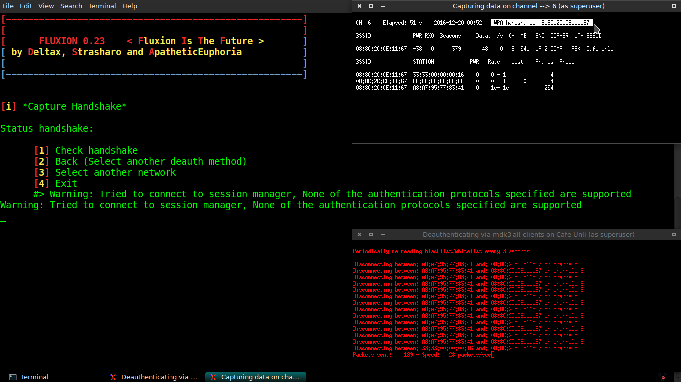Click the 'Periodically re-reading blacklist/whitelist' line

(x=441, y=251)
